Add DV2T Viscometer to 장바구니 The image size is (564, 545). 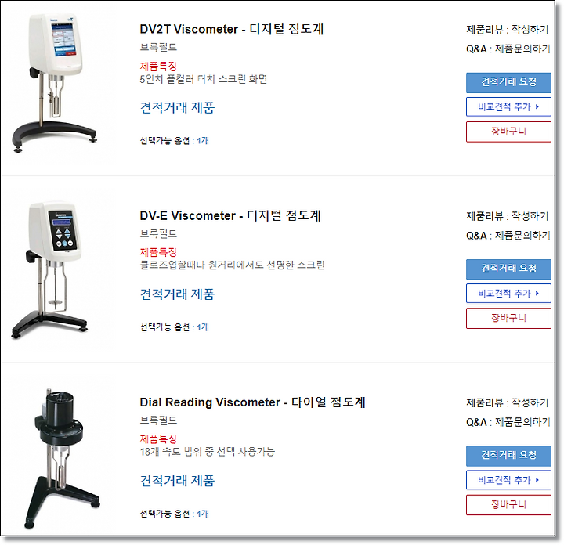(508, 132)
